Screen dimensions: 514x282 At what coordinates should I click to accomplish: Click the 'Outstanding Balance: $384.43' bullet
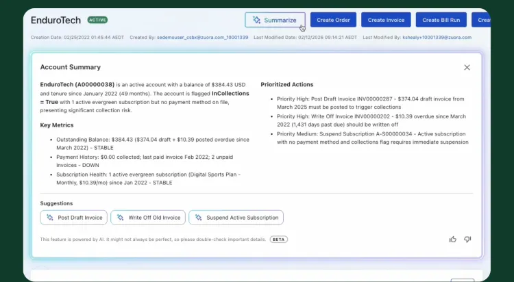153,144
